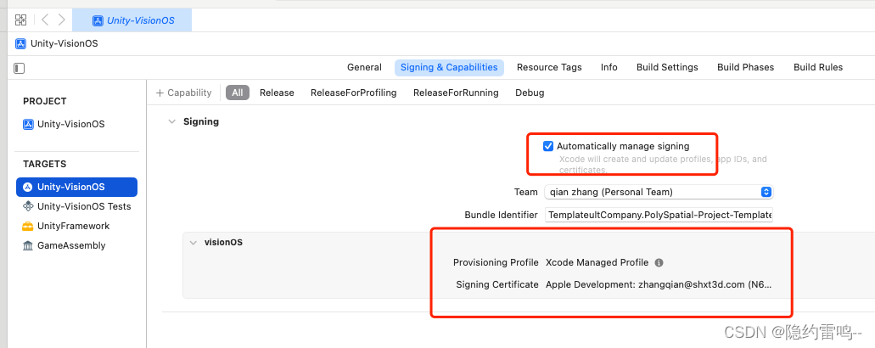This screenshot has height=348, width=875.
Task: Switch to Build Settings tab
Action: (667, 68)
